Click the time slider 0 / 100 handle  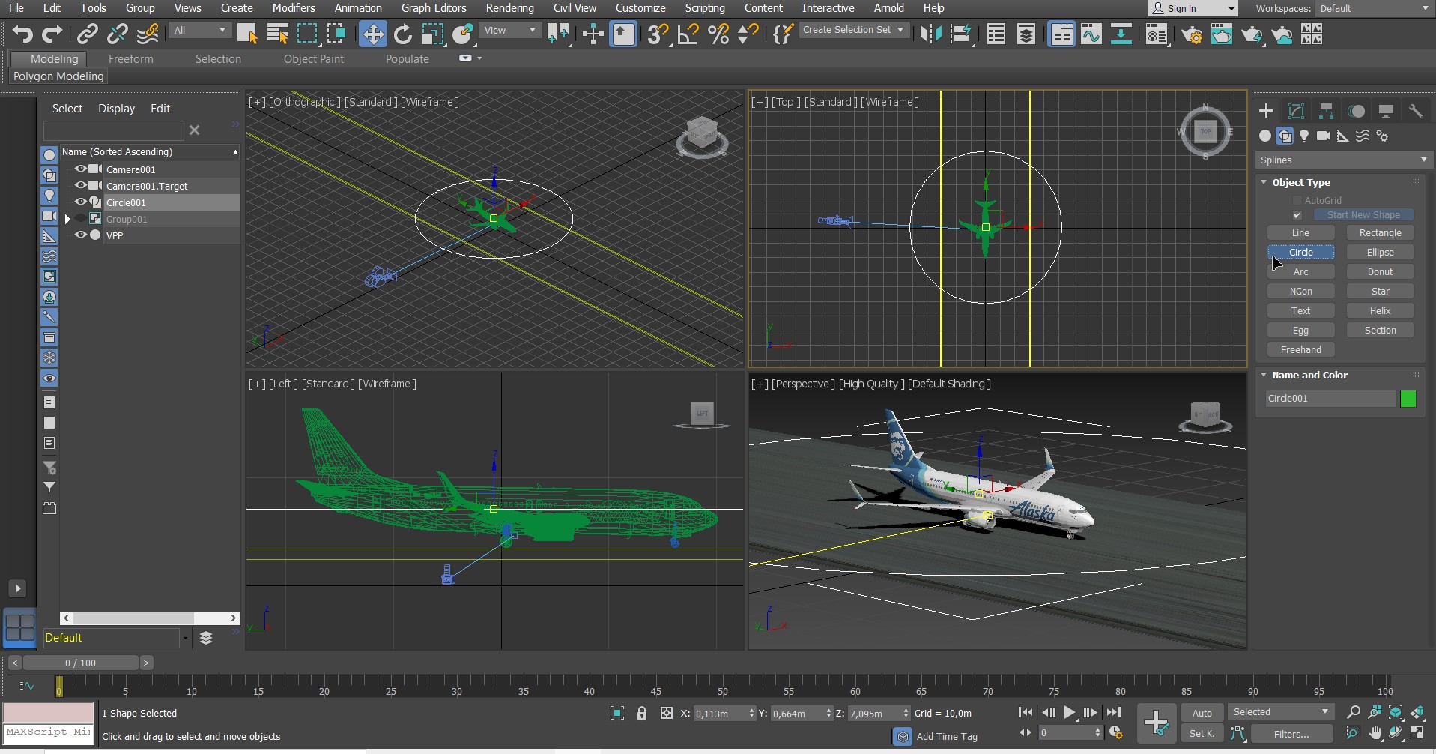(x=80, y=663)
